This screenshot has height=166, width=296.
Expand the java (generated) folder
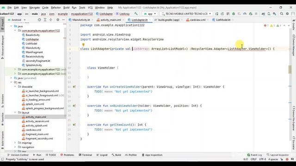pyautogui.click(x=11, y=78)
